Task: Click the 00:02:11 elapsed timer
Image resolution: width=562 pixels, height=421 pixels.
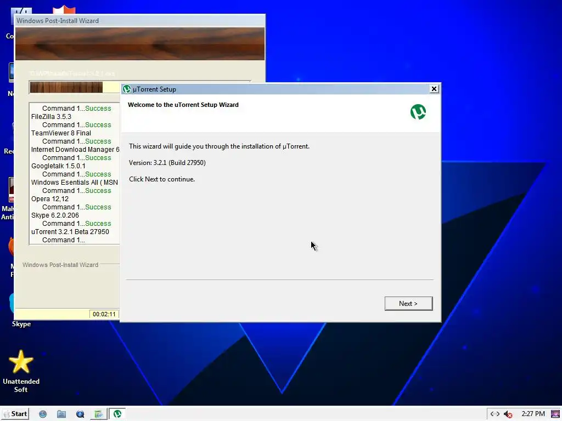Action: pos(104,314)
